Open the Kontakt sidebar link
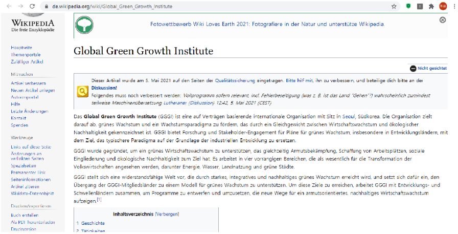This screenshot has width=458, height=234. click(x=18, y=118)
